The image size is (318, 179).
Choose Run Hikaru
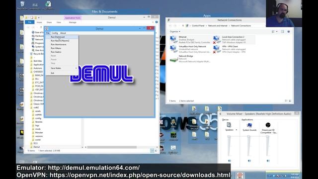(x=62, y=48)
